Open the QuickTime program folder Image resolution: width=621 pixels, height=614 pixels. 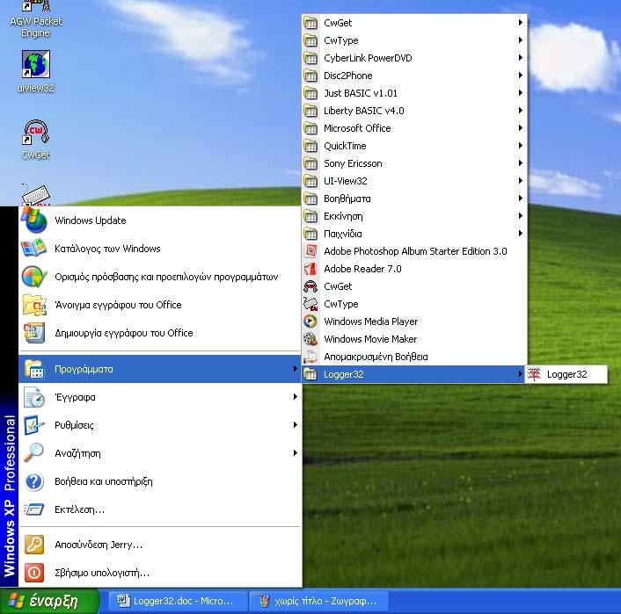tap(414, 146)
